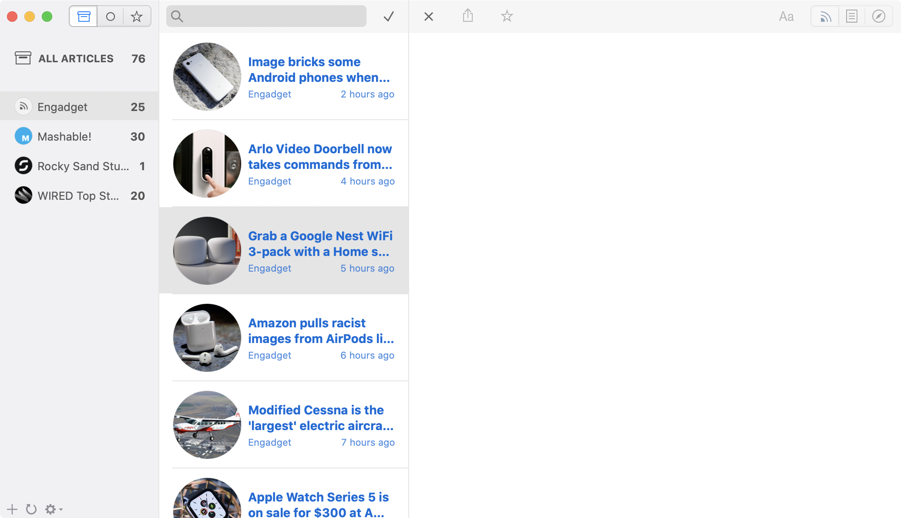Viewport: 901px width, 518px height.
Task: Click the search field in article list
Action: click(266, 17)
